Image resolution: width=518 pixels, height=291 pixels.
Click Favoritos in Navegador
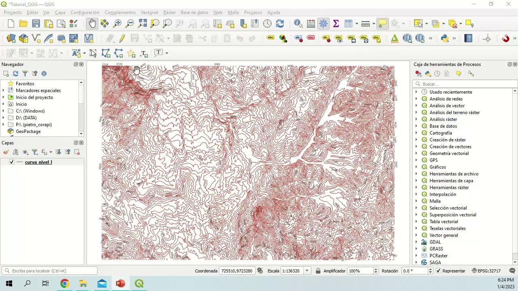pyautogui.click(x=25, y=84)
